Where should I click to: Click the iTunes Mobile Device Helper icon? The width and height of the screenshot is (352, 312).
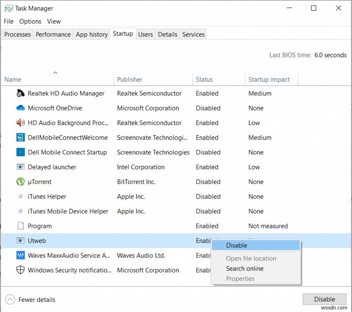(x=20, y=211)
